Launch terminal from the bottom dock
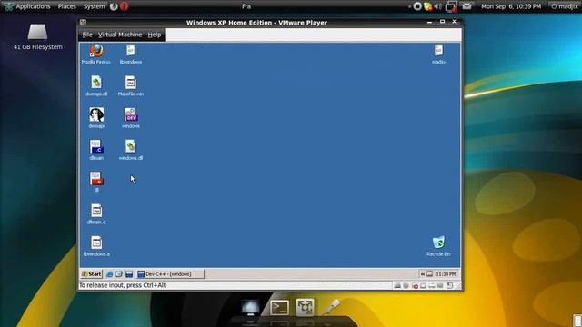The width and height of the screenshot is (582, 327). (279, 307)
